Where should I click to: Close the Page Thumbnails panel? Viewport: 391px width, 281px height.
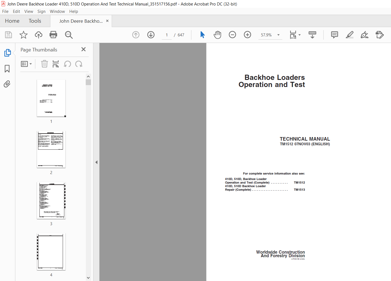click(84, 49)
